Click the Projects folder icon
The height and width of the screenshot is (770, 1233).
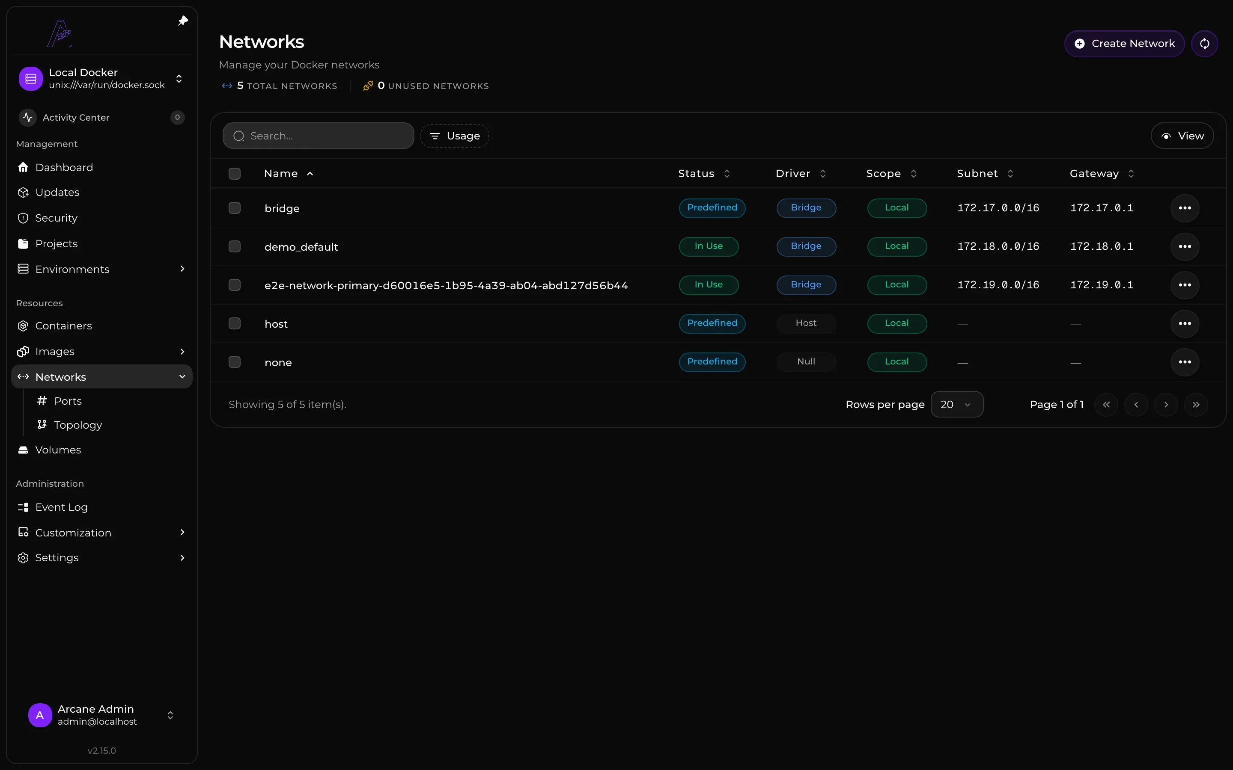(x=23, y=243)
